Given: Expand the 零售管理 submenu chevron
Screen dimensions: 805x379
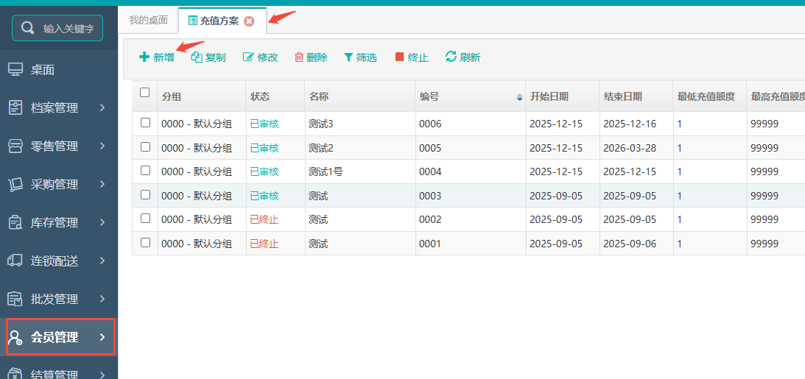Looking at the screenshot, I should click(x=102, y=146).
